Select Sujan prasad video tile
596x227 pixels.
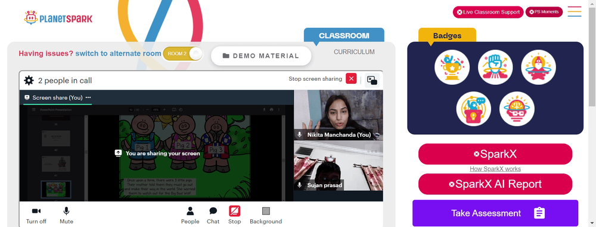click(339, 166)
